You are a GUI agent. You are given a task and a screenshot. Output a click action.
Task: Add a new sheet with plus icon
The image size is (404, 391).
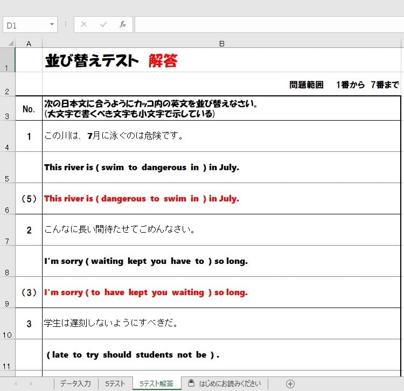coord(290,384)
